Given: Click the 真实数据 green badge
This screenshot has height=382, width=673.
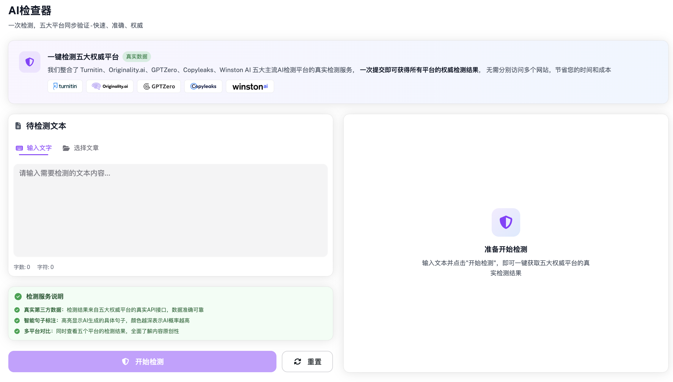Looking at the screenshot, I should pyautogui.click(x=137, y=57).
